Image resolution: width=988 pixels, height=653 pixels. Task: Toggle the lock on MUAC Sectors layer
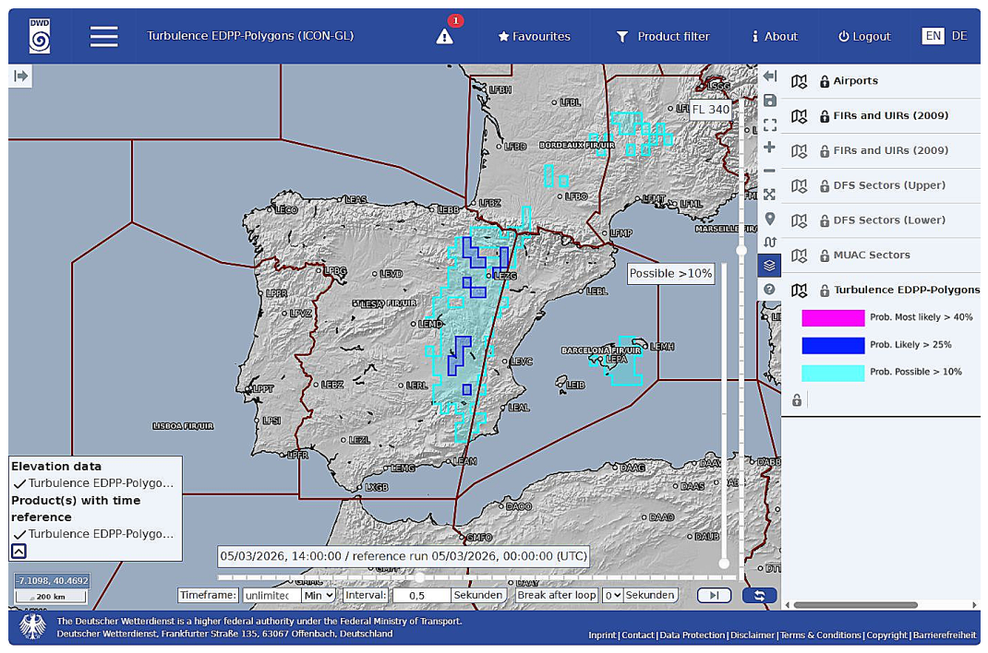coord(825,255)
